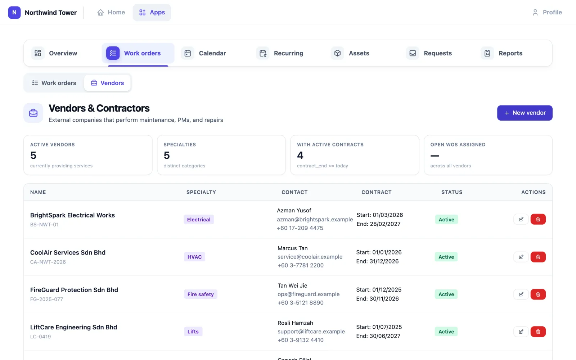Delete BrightSpark Electrical Works vendor
Image resolution: width=576 pixels, height=360 pixels.
coord(538,219)
